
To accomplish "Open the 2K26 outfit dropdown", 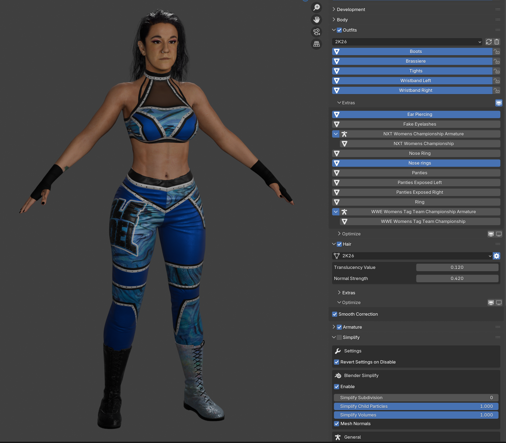I will (407, 42).
